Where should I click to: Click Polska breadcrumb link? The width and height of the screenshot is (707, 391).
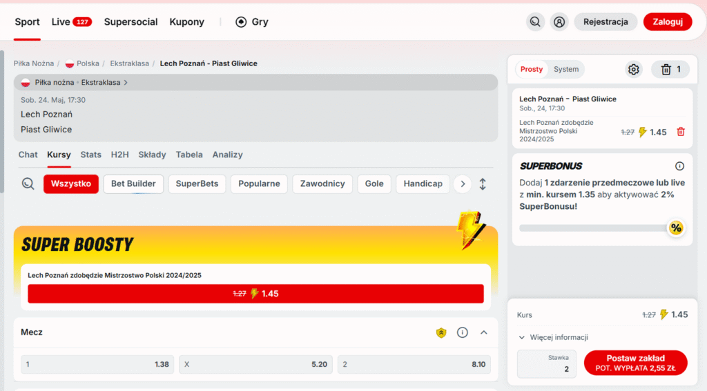coord(88,63)
